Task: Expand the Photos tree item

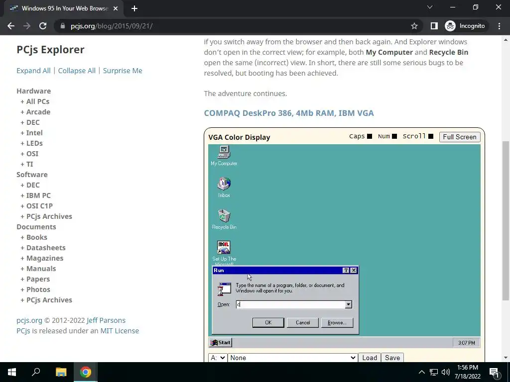Action: pyautogui.click(x=35, y=289)
